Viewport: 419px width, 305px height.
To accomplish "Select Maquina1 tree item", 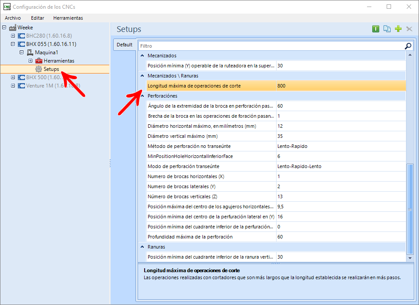I will 46,53.
